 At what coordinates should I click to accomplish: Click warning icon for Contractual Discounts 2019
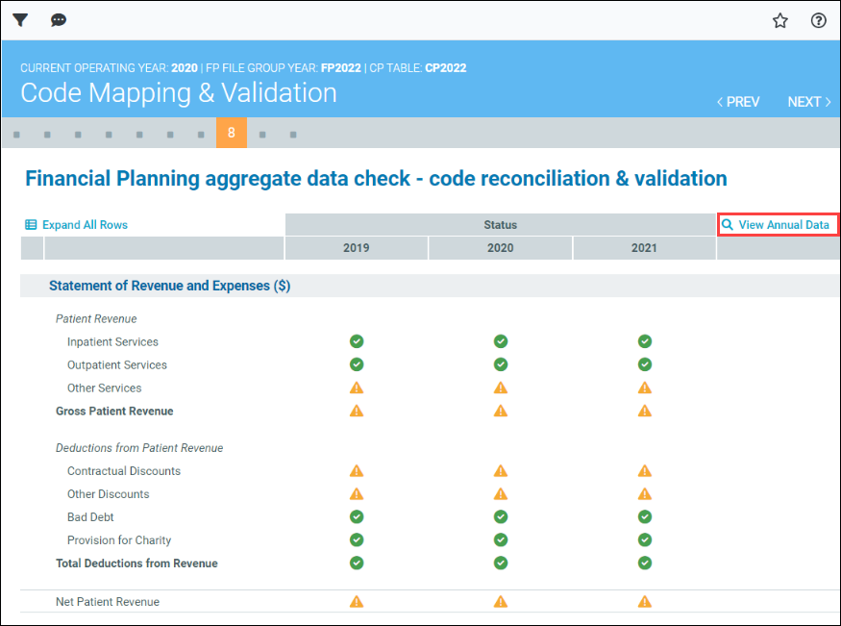click(x=357, y=471)
